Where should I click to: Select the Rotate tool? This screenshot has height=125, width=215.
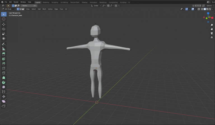click(x=4, y=29)
